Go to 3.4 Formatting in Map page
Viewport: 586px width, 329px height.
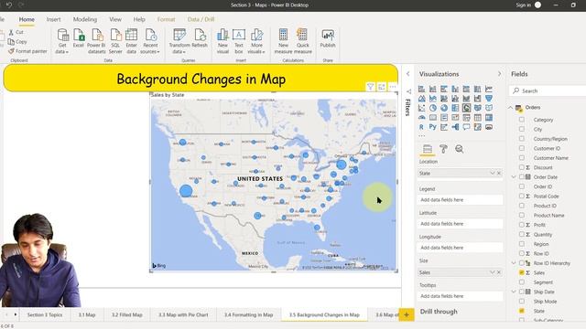(248, 314)
